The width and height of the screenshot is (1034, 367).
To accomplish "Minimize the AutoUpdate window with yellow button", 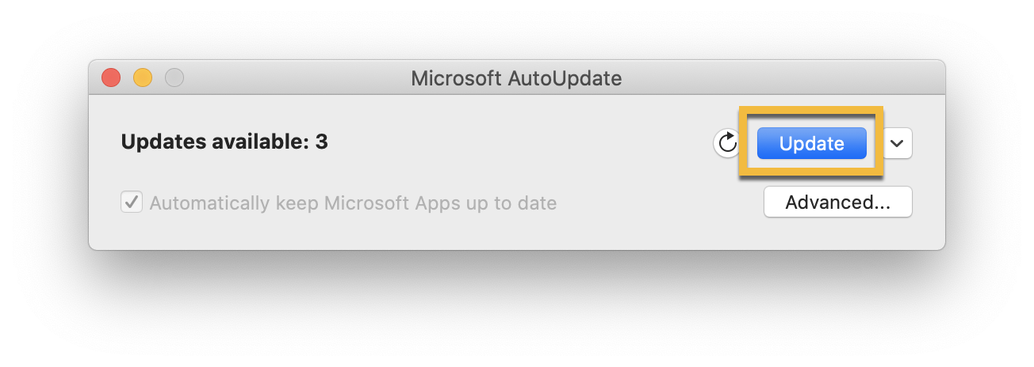I will [143, 78].
